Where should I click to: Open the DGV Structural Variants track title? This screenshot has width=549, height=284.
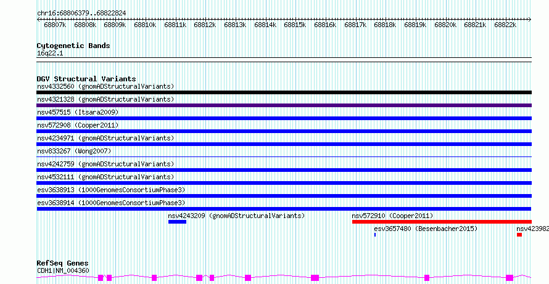coord(86,79)
